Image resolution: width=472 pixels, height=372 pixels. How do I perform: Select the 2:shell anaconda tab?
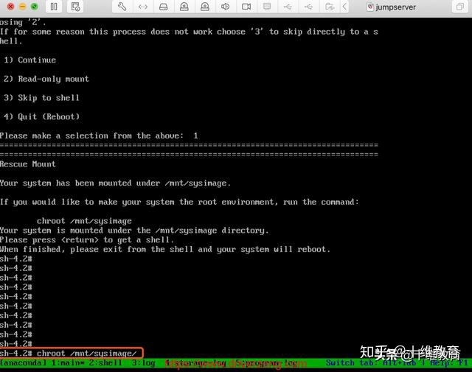coord(105,362)
